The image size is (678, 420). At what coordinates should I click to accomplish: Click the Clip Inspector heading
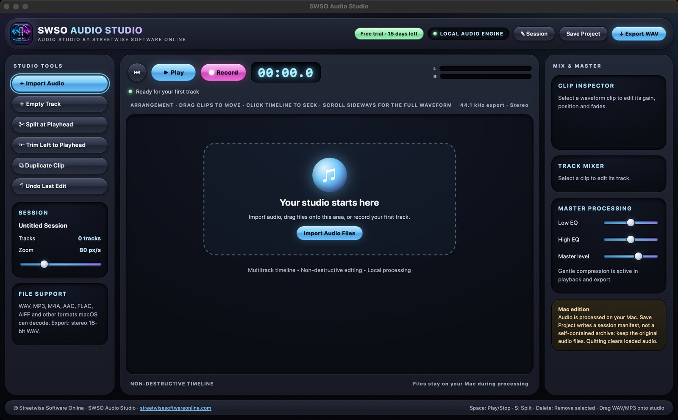586,86
